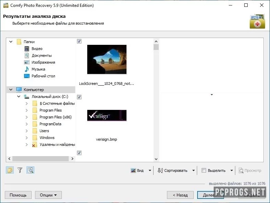Click the Local disk C: drive icon
This screenshot has height=203, width=270.
(x=26, y=97)
